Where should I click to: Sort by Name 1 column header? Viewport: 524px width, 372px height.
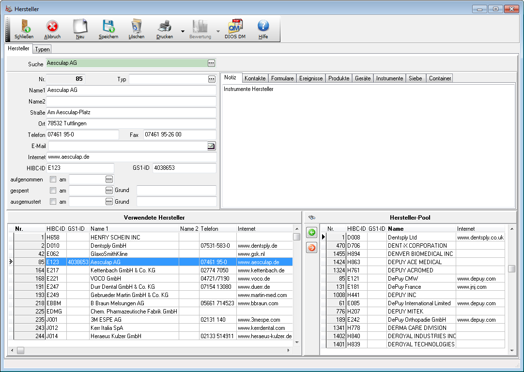point(134,229)
